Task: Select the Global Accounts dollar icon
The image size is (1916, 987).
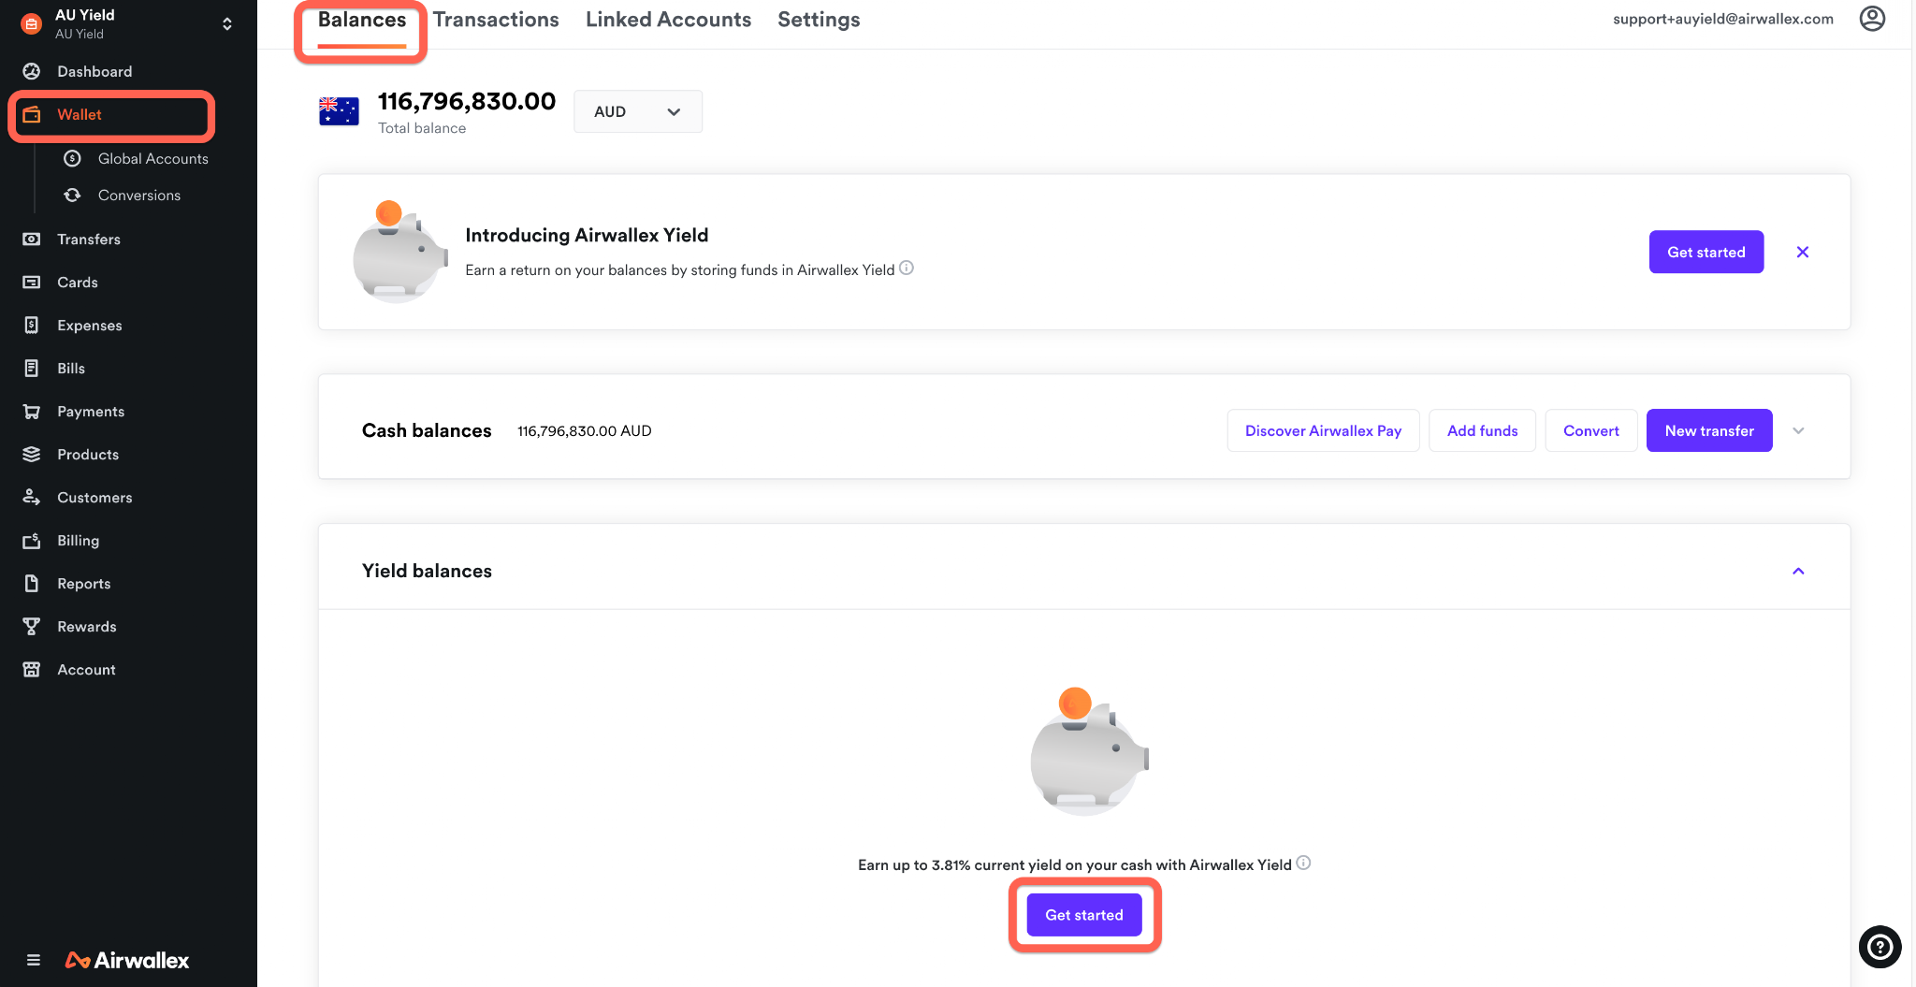Action: pos(72,158)
